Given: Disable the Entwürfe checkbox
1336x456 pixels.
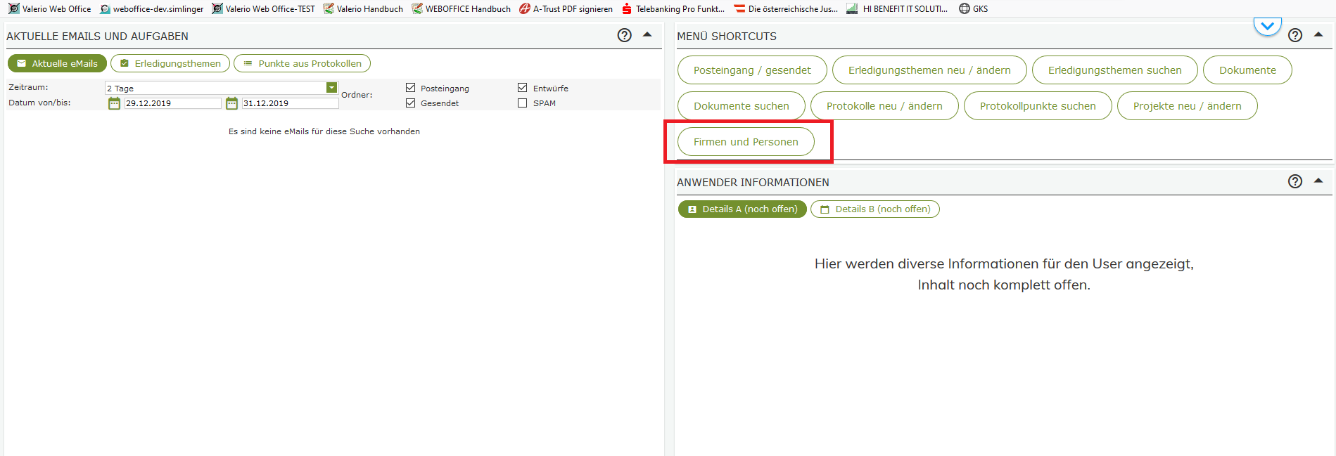Looking at the screenshot, I should (522, 88).
